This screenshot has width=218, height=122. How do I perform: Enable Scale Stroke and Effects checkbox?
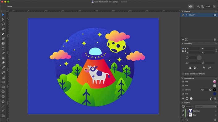(x=183, y=74)
